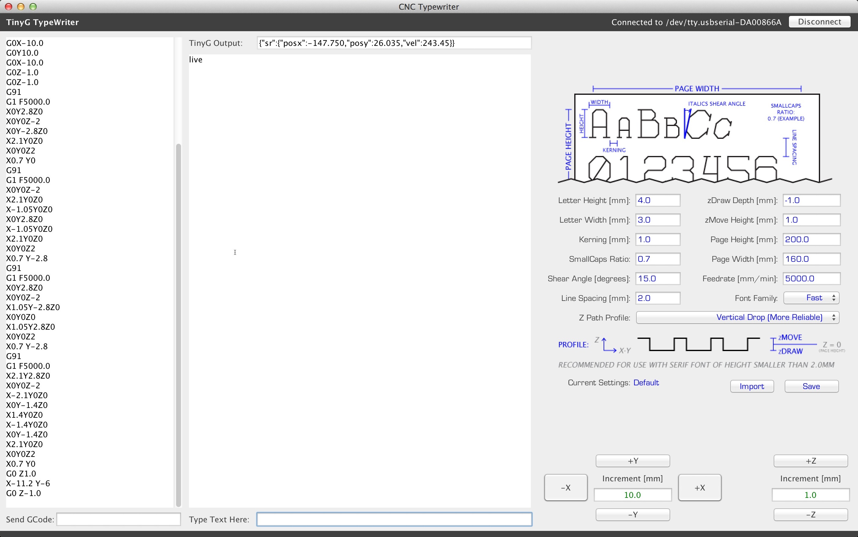Click the Type Text Here field
858x537 pixels.
click(394, 519)
